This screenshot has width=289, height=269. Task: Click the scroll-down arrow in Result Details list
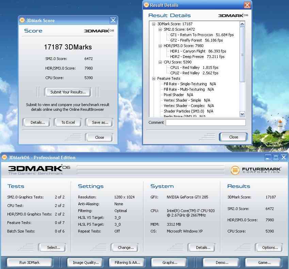(x=242, y=114)
